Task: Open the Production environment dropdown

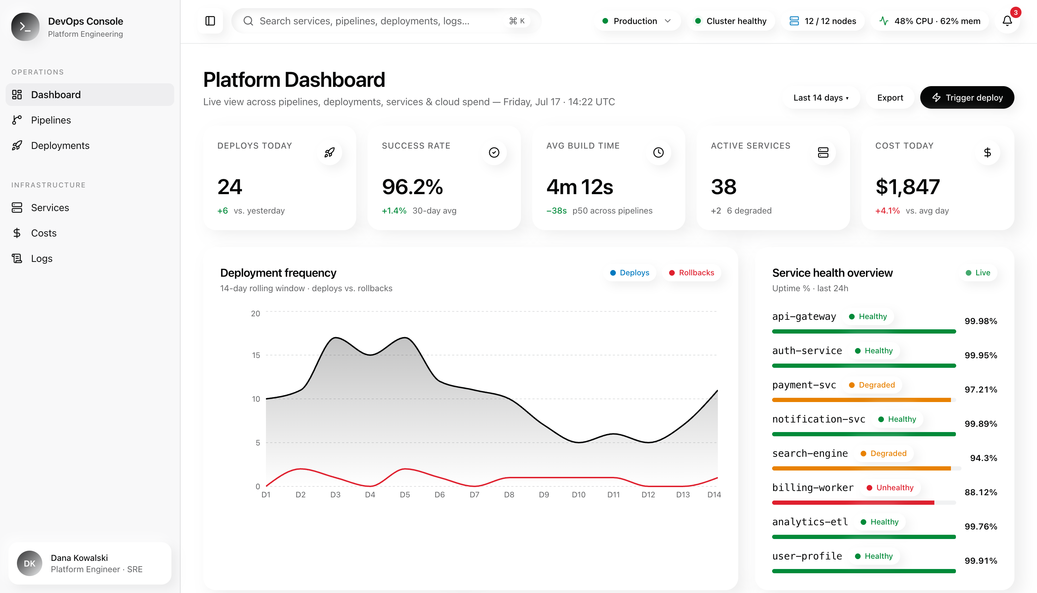Action: point(637,21)
